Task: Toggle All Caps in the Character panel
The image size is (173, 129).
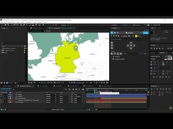Action: (160, 77)
